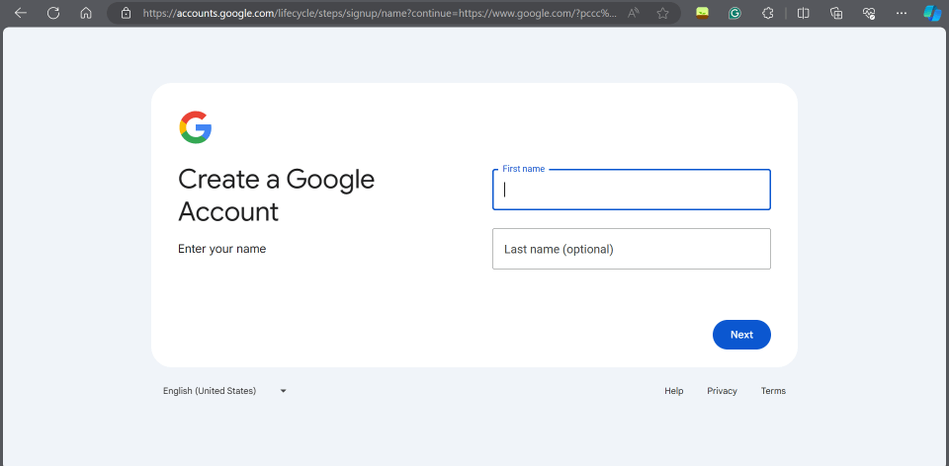Open the Grammarly extension icon
This screenshot has height=466, width=949.
coord(734,13)
